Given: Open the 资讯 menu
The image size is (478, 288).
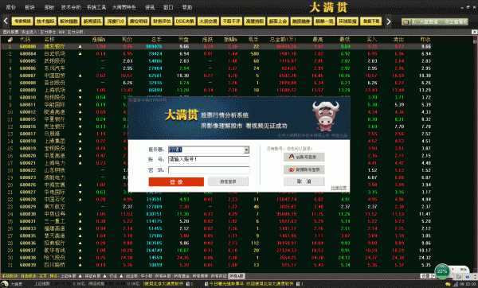Looking at the screenshot, I should (150, 7).
